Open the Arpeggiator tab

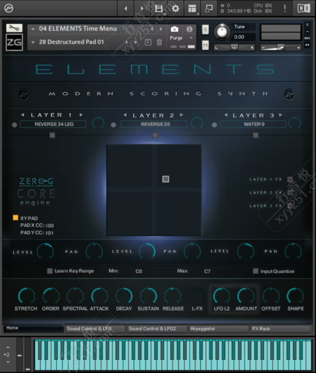coord(219,329)
